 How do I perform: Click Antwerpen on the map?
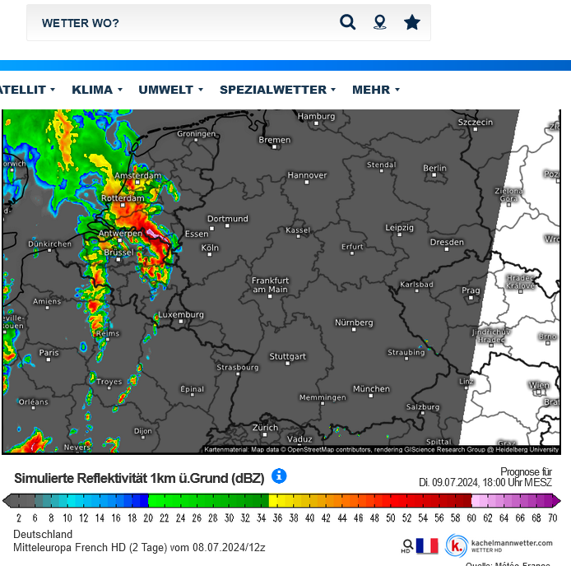[x=120, y=233]
